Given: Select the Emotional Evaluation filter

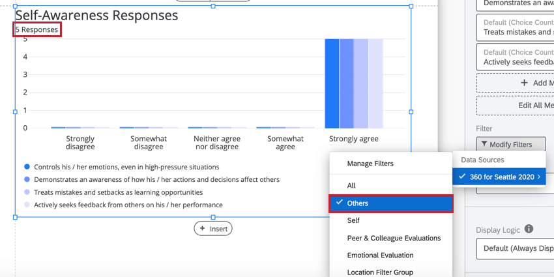Looking at the screenshot, I should [391, 255].
